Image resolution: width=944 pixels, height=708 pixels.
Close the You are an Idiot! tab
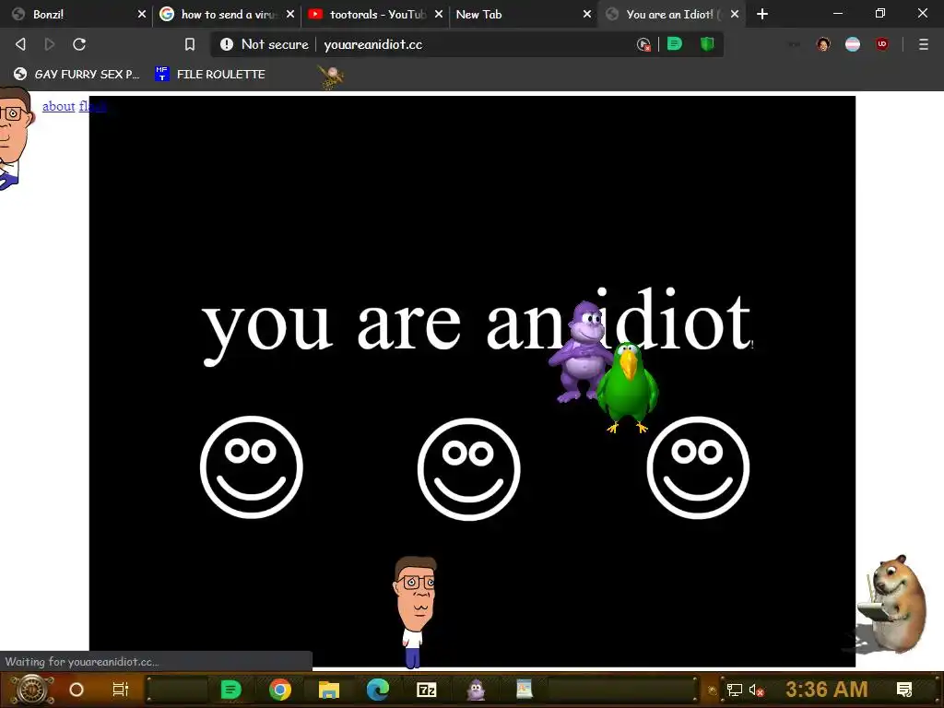[735, 14]
